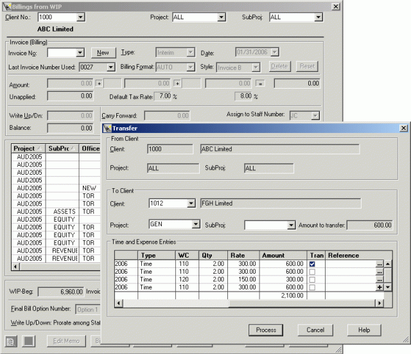Expand the Project dropdown showing GEN
The image size is (411, 354).
(x=196, y=225)
